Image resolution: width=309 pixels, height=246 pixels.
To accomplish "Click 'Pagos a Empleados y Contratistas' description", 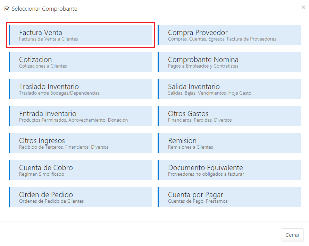I will coord(203,66).
